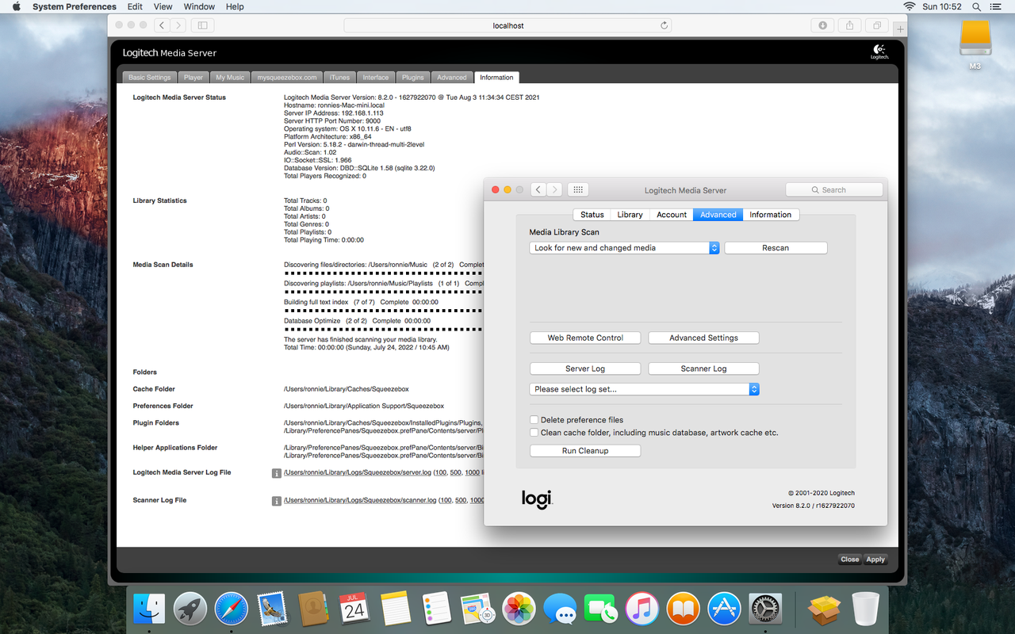The width and height of the screenshot is (1015, 634).
Task: Switch to the Library tab in preference pane
Action: point(629,214)
